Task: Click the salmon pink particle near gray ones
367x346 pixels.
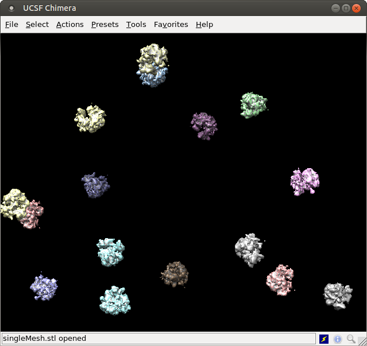Action: tap(280, 280)
